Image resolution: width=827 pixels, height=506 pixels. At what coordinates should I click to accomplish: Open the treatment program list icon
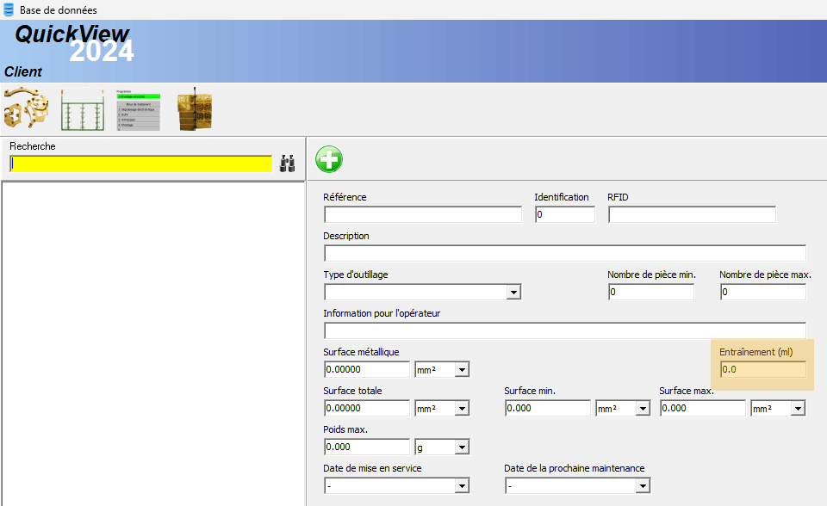click(x=138, y=109)
